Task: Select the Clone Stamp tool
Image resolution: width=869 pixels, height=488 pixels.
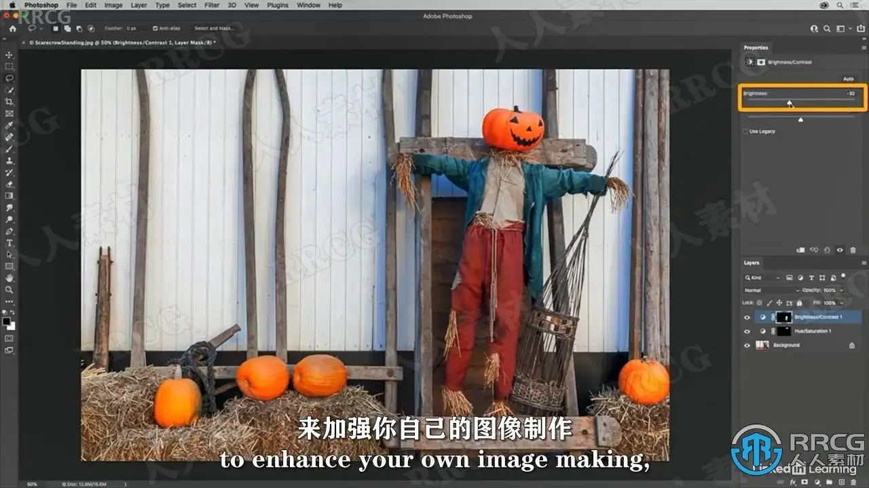Action: (x=10, y=161)
